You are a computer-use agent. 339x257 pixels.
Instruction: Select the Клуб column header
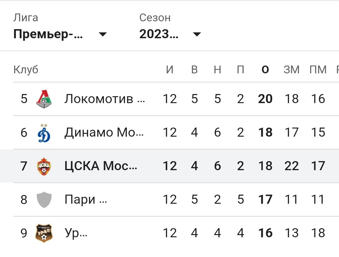point(26,70)
